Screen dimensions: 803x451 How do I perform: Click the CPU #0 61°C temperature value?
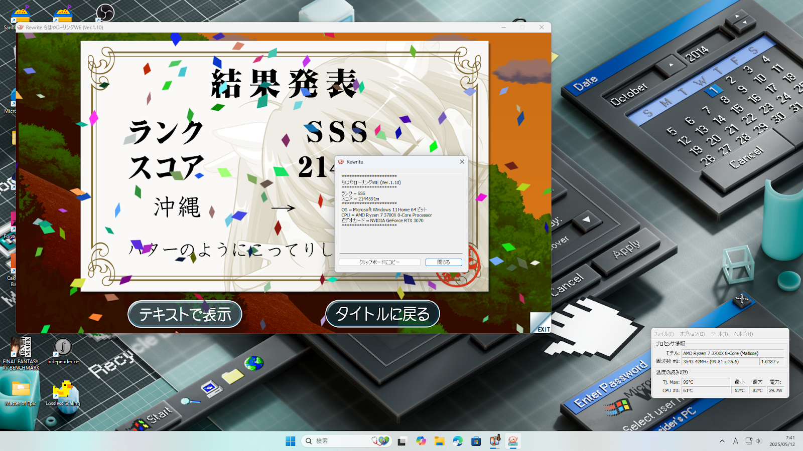click(706, 390)
